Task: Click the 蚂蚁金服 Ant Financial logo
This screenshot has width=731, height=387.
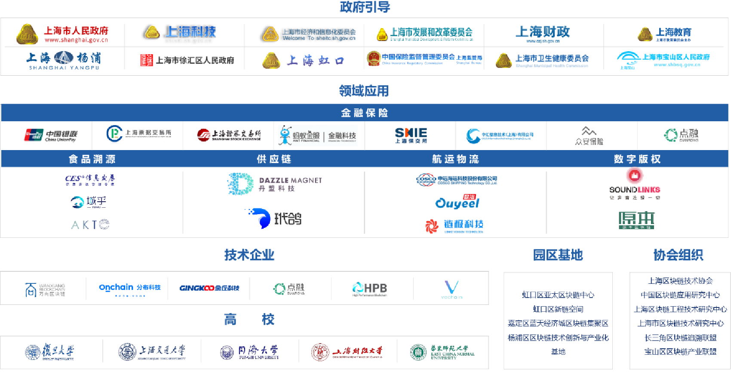Action: tap(317, 135)
